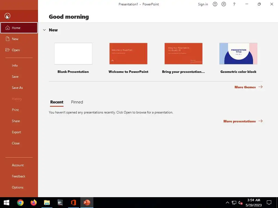Open Windows Start menu
The height and width of the screenshot is (208, 278).
(7, 203)
